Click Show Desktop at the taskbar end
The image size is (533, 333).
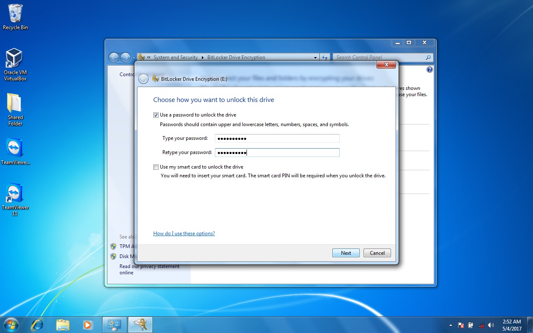point(530,325)
